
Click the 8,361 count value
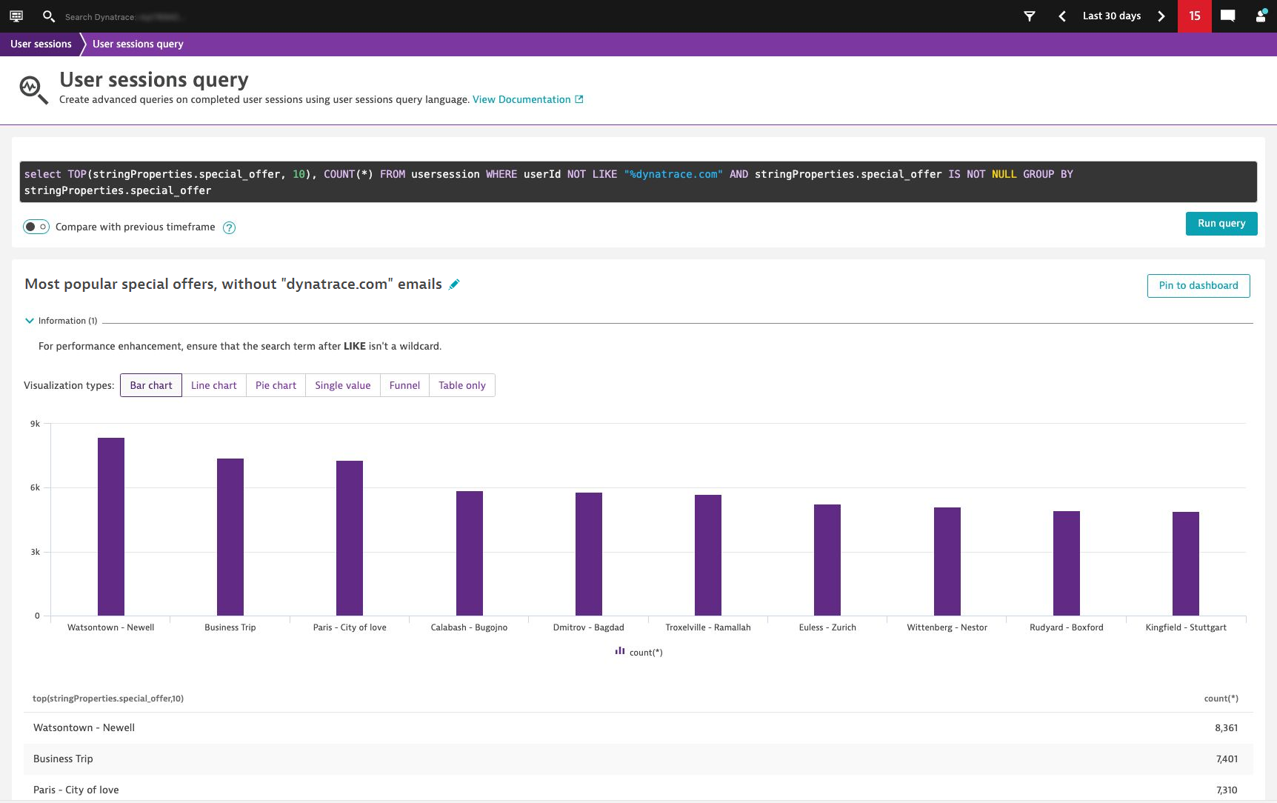[1226, 728]
